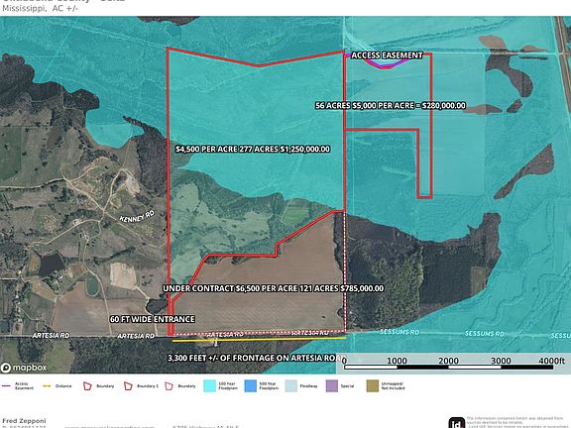Click the Boundary 1 legend polygon icon
This screenshot has height=428, width=571.
(128, 386)
